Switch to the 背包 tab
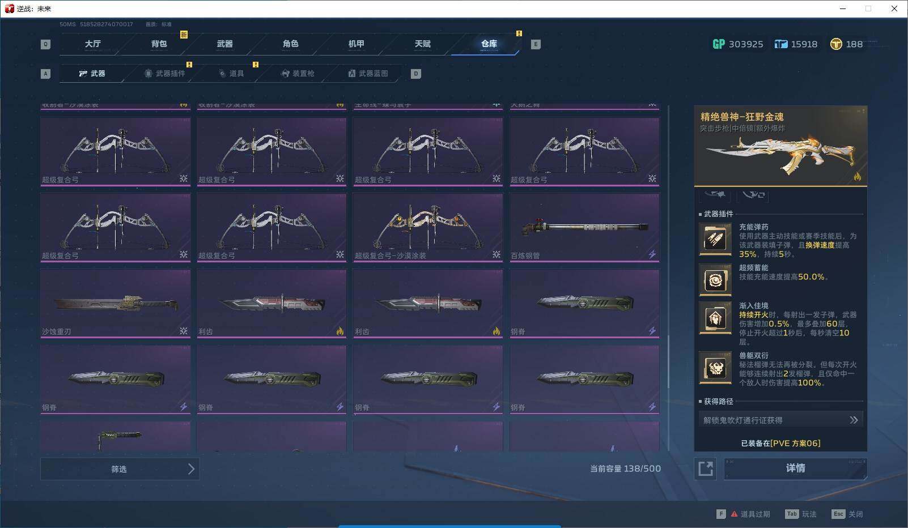This screenshot has width=908, height=528. [159, 44]
